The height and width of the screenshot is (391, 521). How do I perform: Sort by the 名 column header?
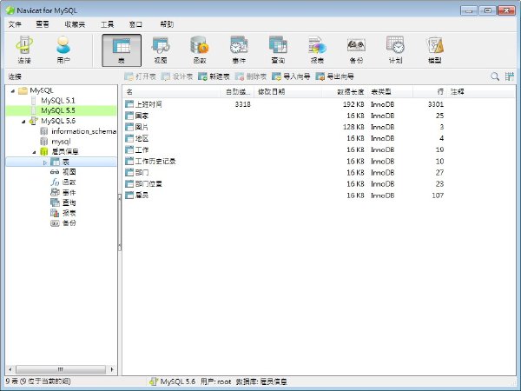tap(171, 92)
